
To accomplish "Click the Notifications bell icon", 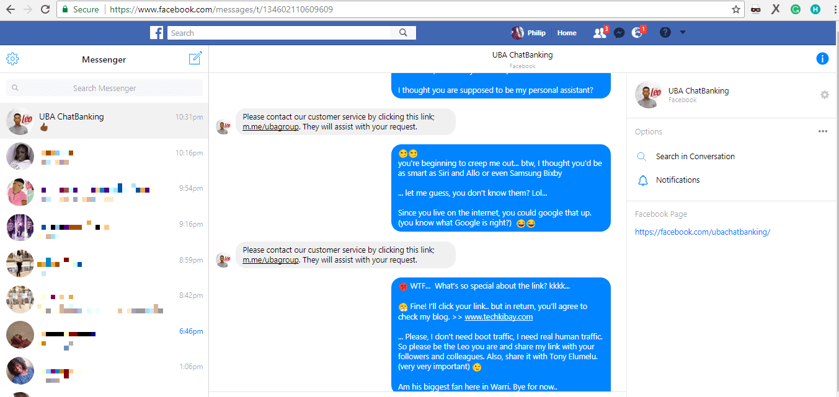I will [x=642, y=180].
